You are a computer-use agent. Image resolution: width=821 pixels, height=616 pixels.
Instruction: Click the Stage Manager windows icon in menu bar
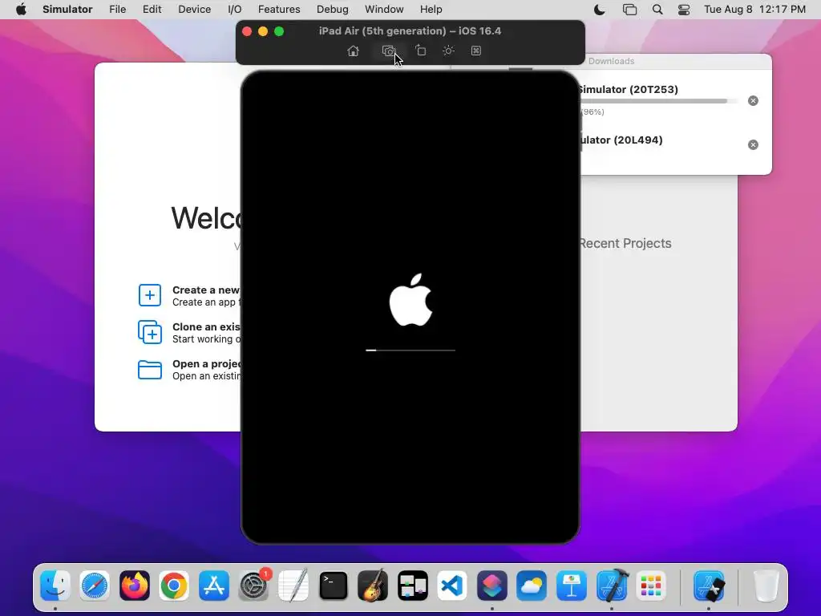click(629, 10)
